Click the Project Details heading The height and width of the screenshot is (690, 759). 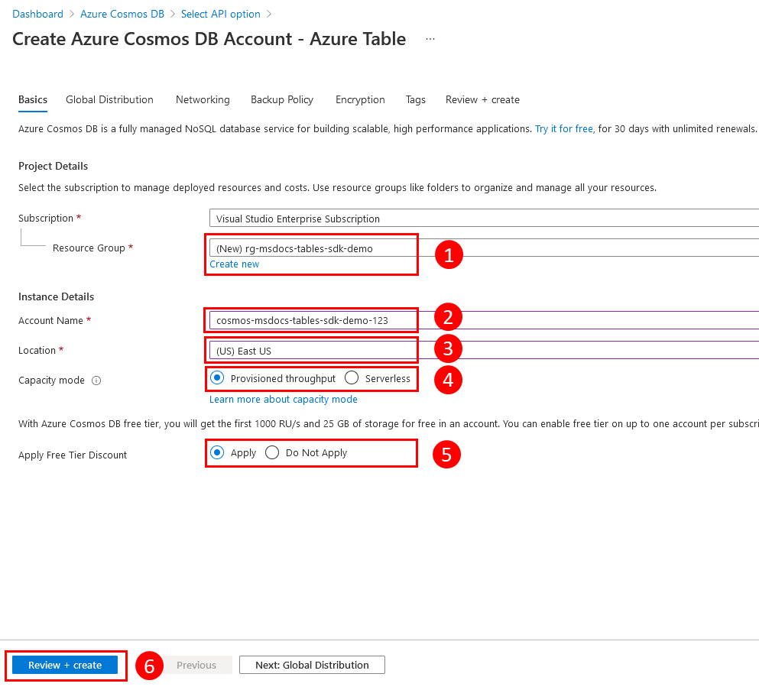coord(54,166)
